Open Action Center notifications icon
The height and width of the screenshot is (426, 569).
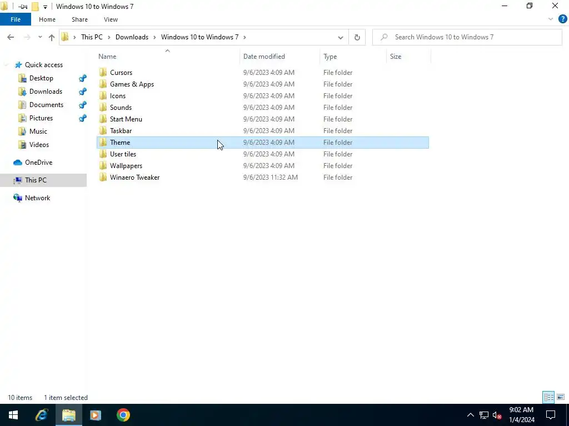tap(551, 415)
